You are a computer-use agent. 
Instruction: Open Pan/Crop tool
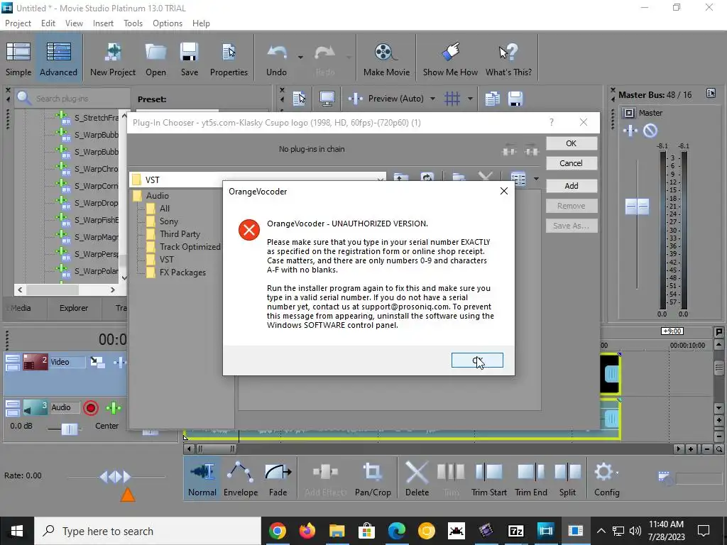(373, 478)
